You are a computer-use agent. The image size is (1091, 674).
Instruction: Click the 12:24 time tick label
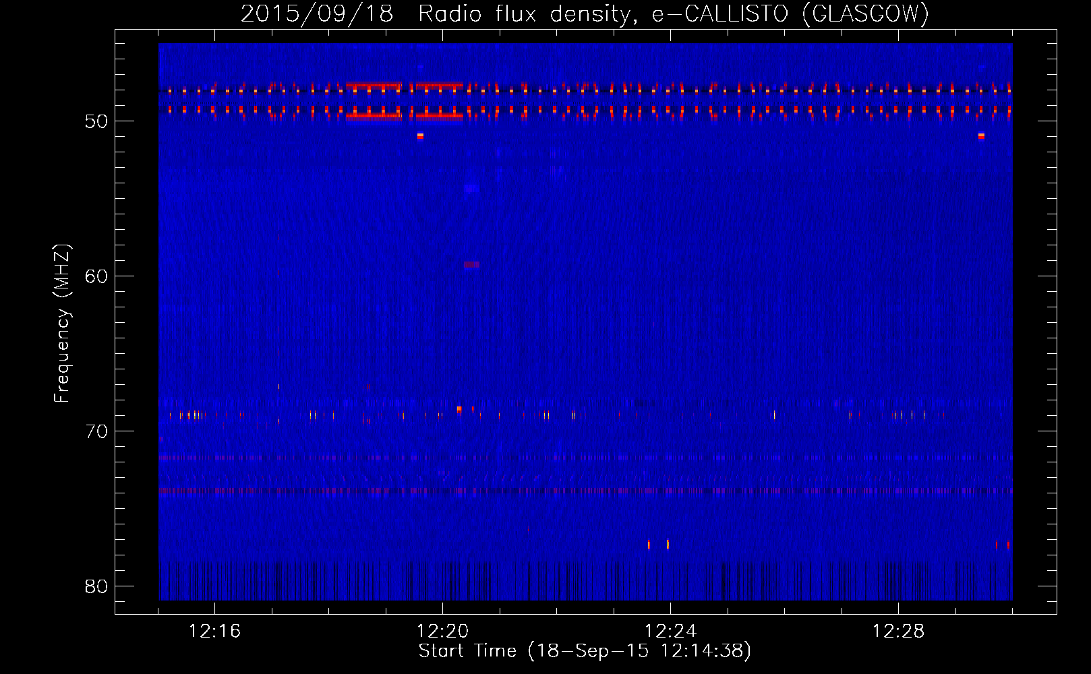point(670,632)
